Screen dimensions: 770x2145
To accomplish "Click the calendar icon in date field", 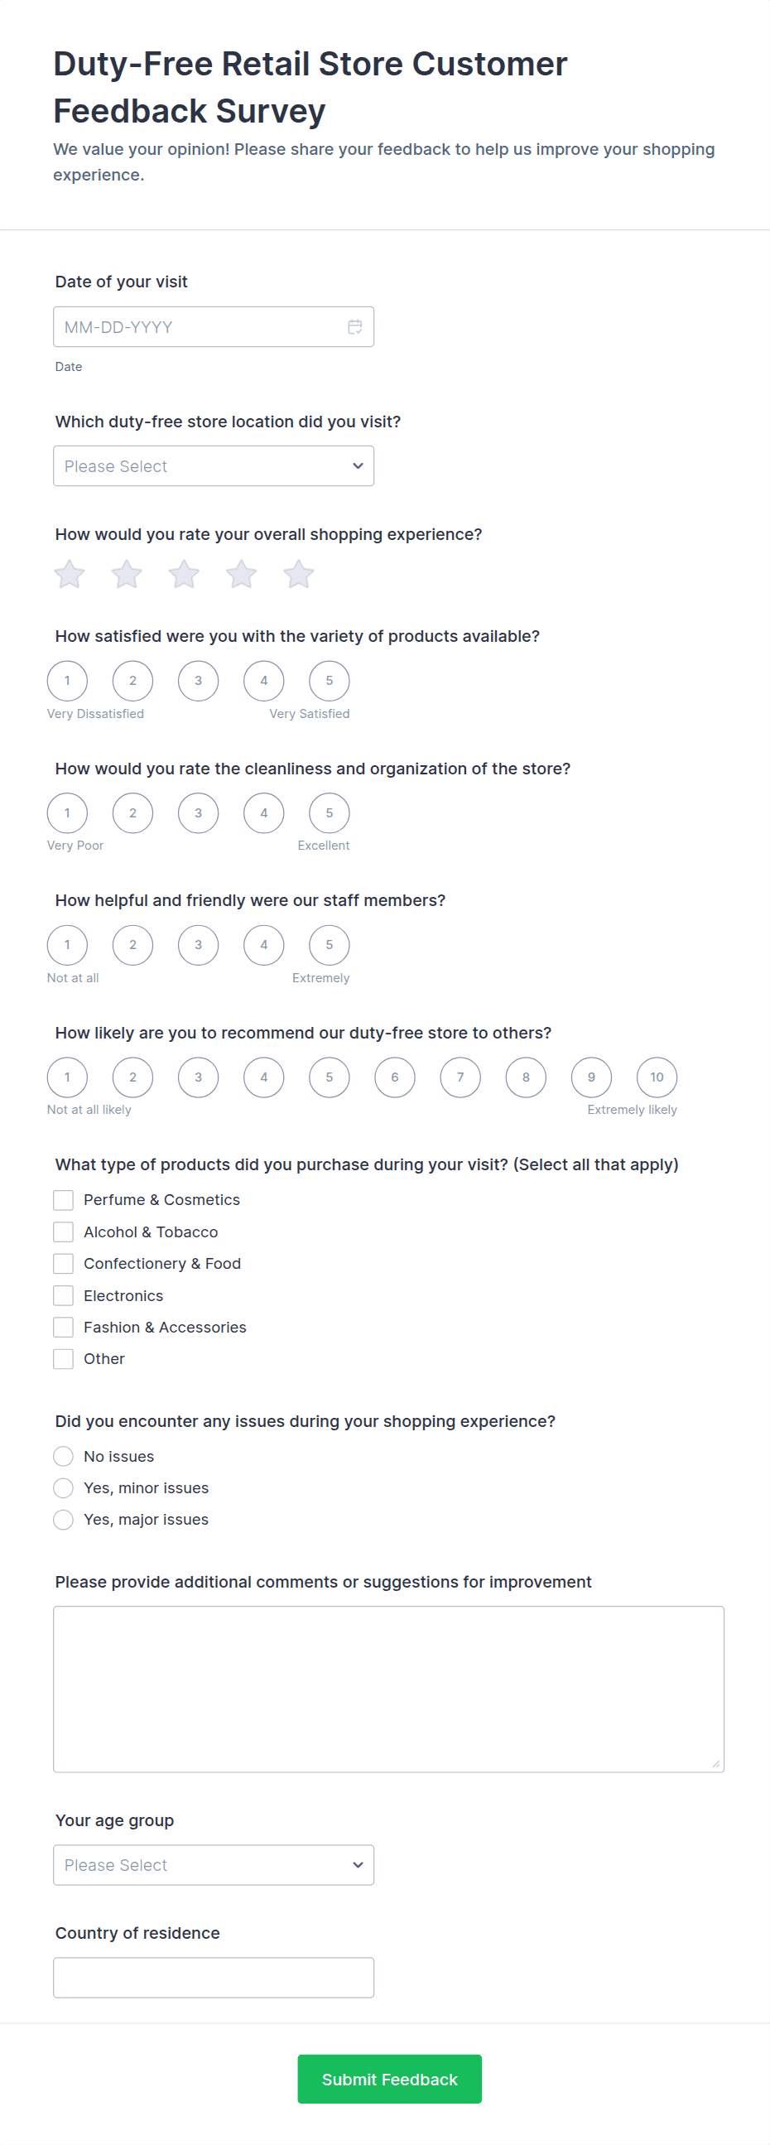I will pyautogui.click(x=354, y=326).
